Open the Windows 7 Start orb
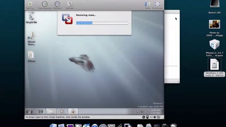This screenshot has height=127, width=226. (x=29, y=111)
